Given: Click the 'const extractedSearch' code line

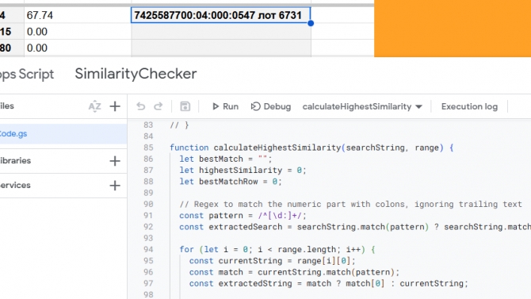Looking at the screenshot, I should [x=355, y=227].
